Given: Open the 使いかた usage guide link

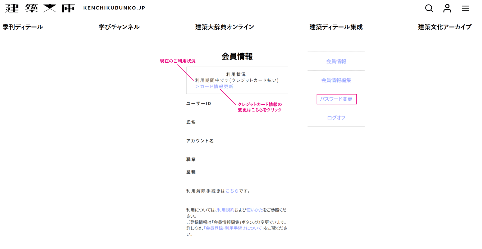Looking at the screenshot, I should pyautogui.click(x=254, y=210).
